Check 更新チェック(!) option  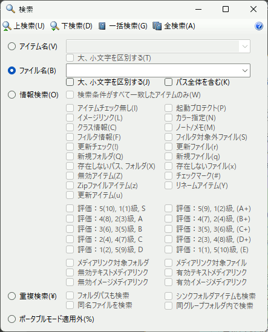70,147
